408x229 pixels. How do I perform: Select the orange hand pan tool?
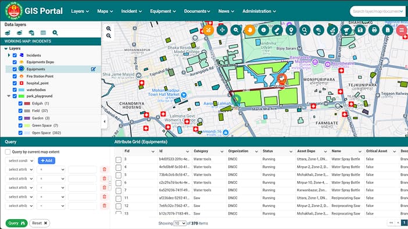coord(250,30)
